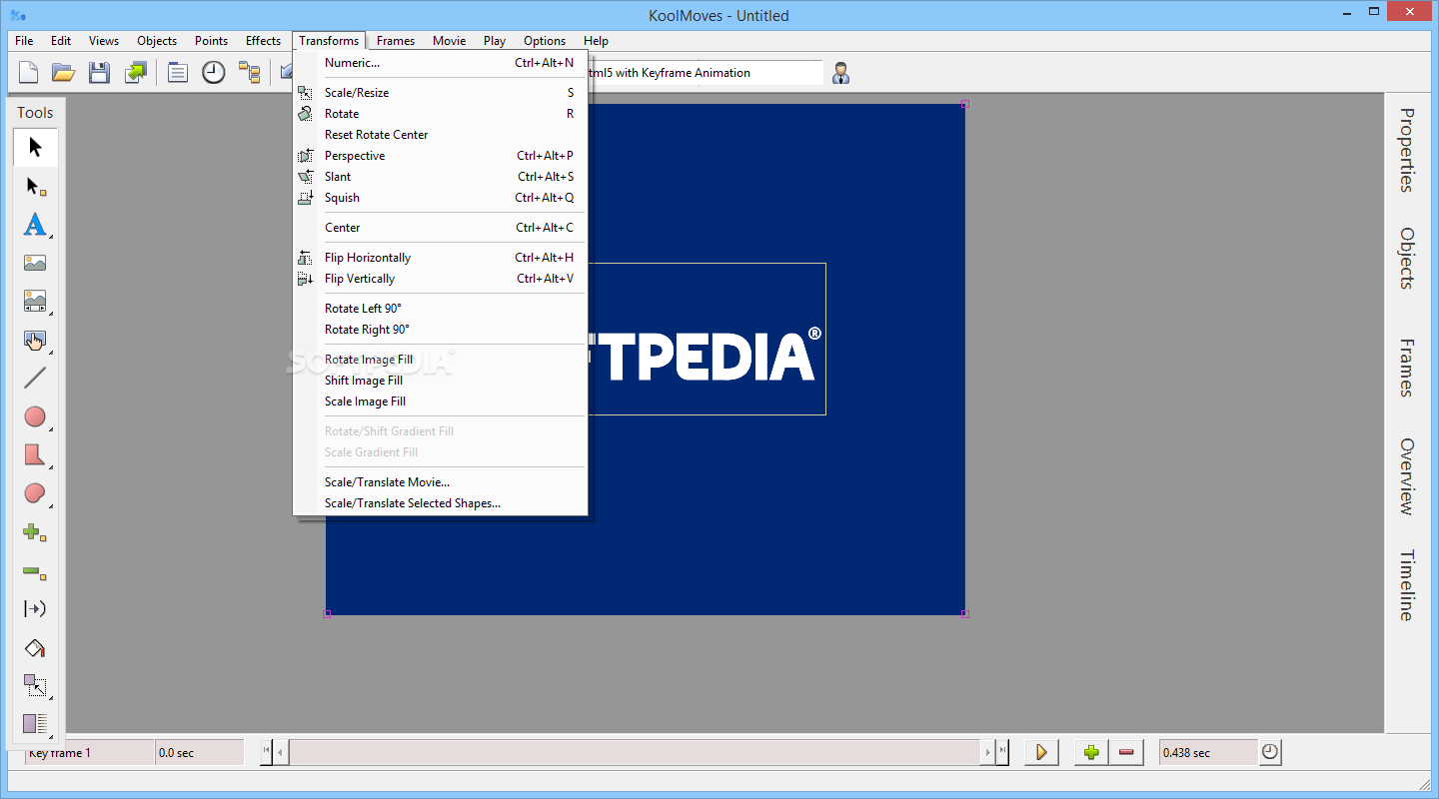Click the 0.438 sec duration field
1439x799 pixels.
(x=1208, y=752)
